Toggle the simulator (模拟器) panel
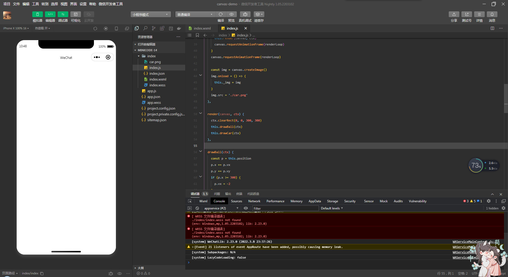Image resolution: width=508 pixels, height=277 pixels. pos(37,14)
